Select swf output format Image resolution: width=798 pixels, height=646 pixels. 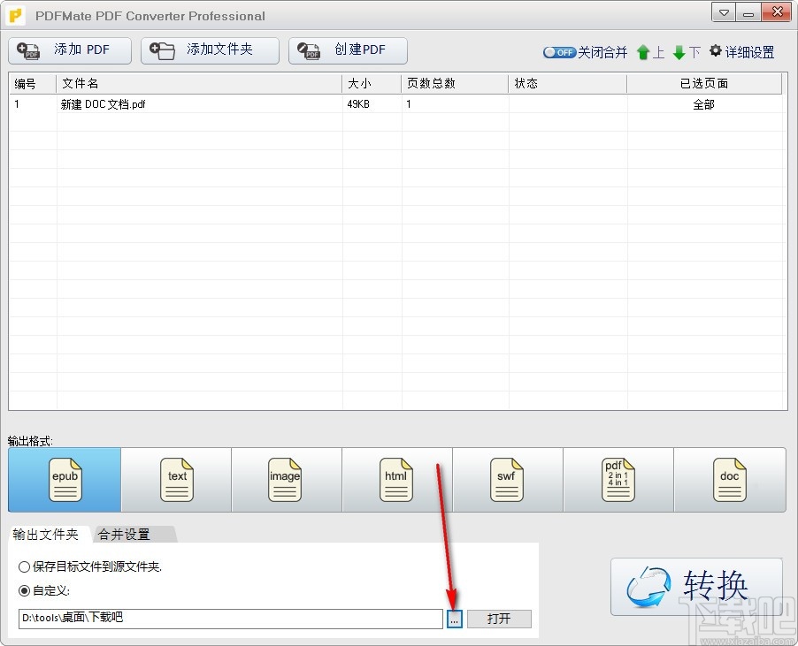pyautogui.click(x=508, y=480)
